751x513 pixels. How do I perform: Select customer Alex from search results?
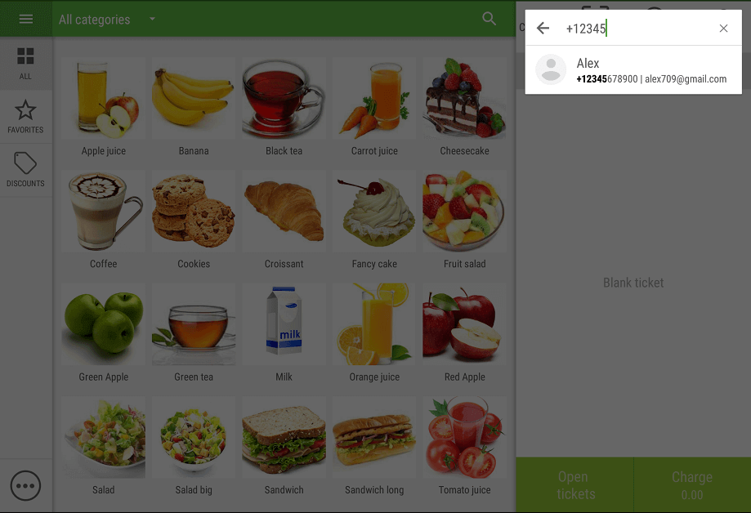click(633, 70)
